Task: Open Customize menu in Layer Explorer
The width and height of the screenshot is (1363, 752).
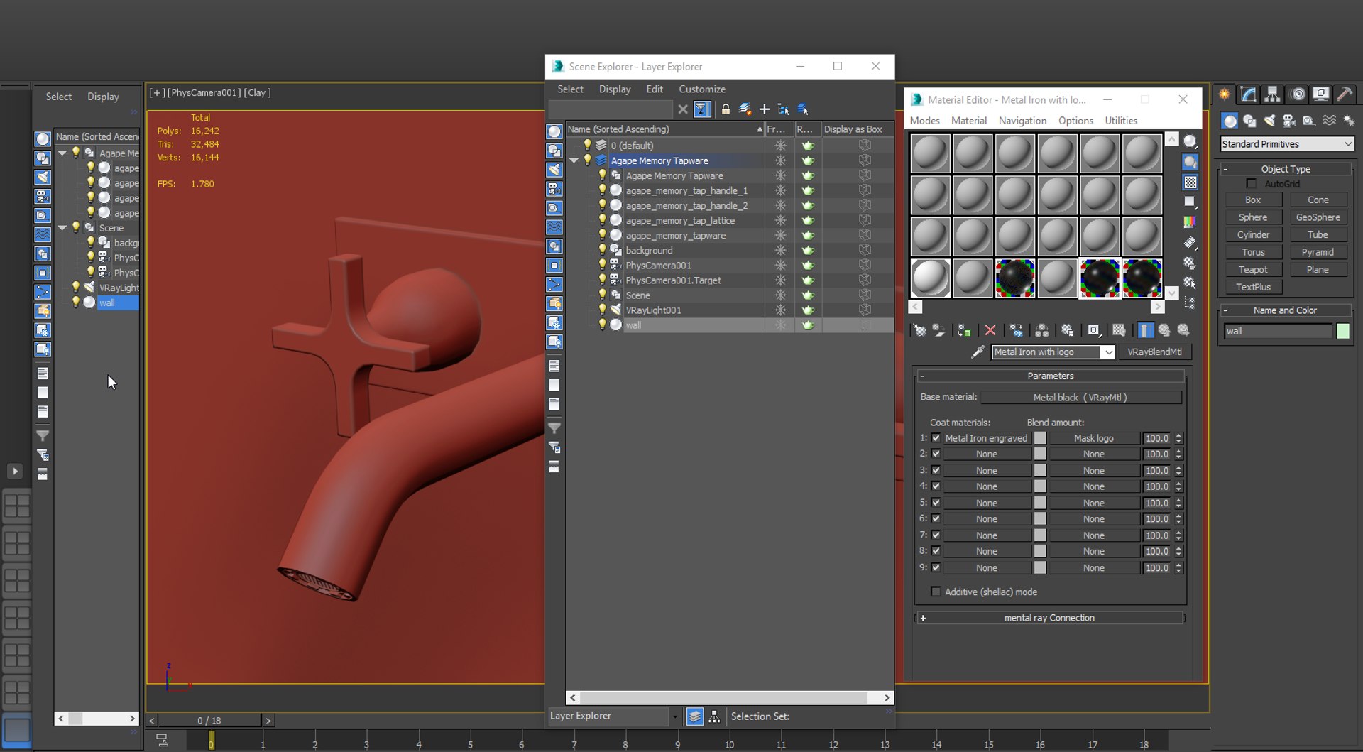Action: click(x=701, y=89)
